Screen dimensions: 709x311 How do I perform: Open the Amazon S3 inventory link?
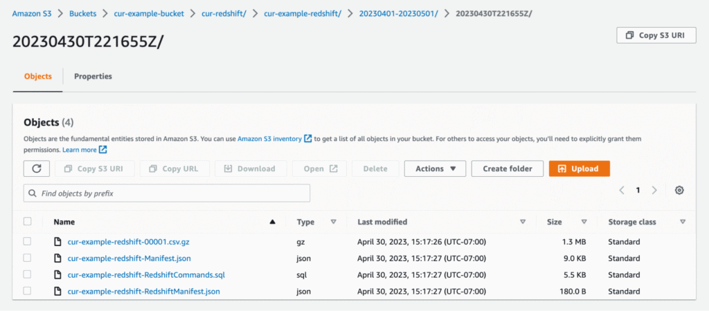[x=269, y=139]
